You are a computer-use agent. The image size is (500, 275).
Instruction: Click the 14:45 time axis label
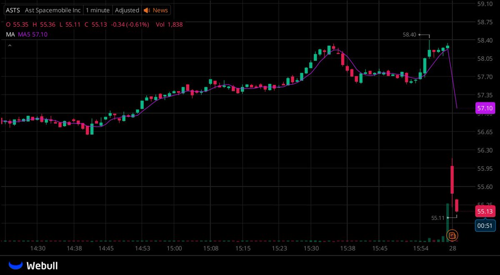click(x=106, y=248)
